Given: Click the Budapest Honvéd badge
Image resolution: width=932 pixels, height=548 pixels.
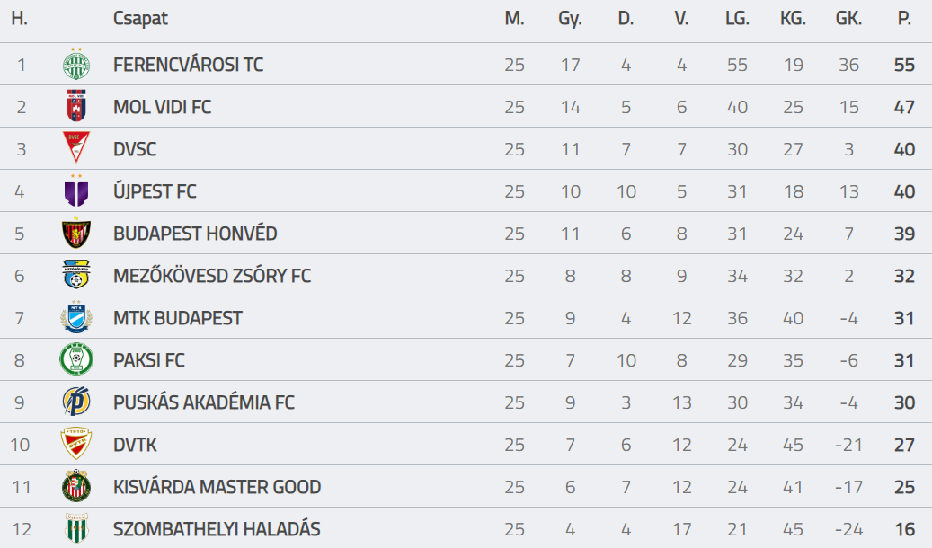Looking at the screenshot, I should coord(76,233).
